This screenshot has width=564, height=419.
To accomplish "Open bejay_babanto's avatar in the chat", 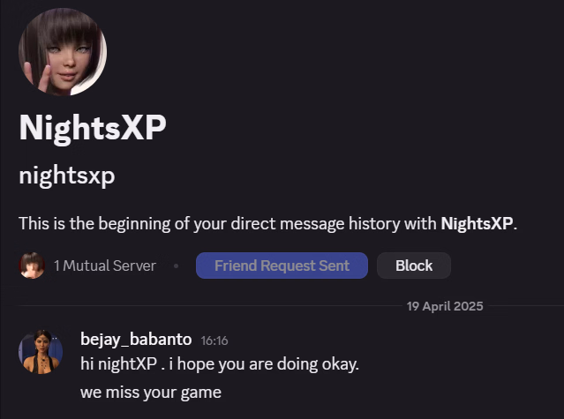I will tap(41, 352).
